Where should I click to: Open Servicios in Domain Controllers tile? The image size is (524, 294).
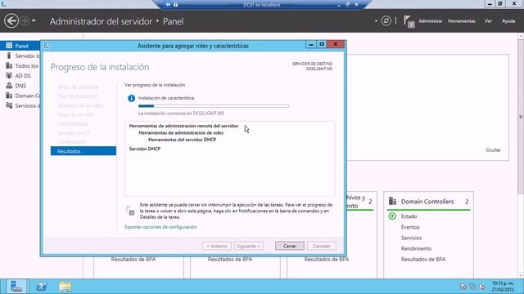(x=411, y=238)
